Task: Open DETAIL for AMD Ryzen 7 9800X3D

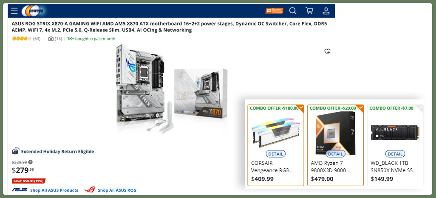Action: (335, 154)
